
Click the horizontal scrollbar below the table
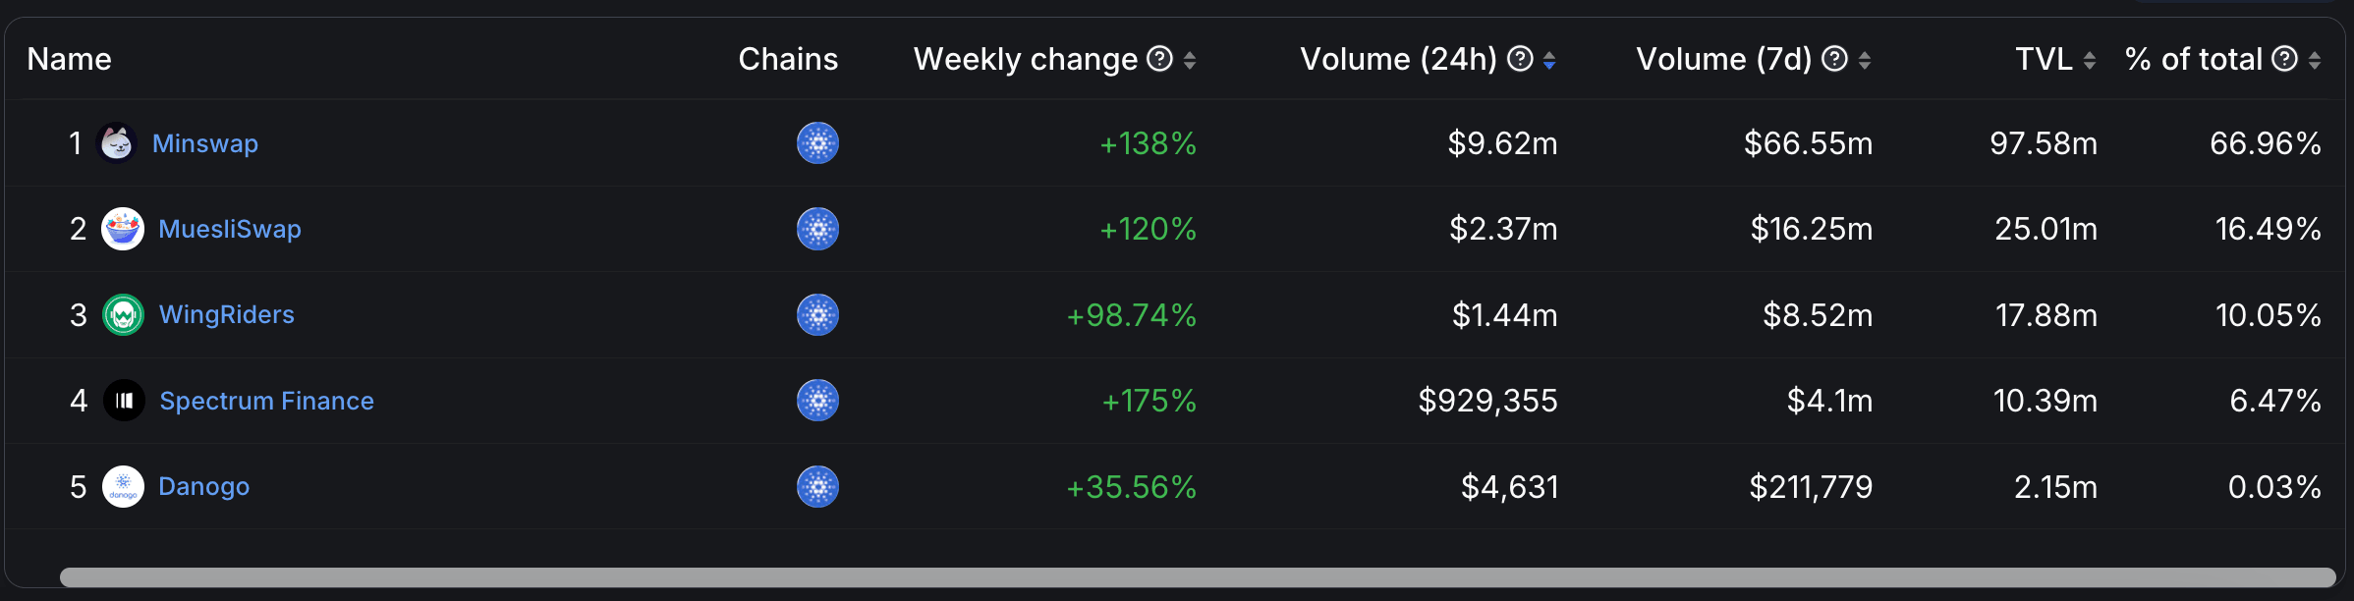[1198, 577]
